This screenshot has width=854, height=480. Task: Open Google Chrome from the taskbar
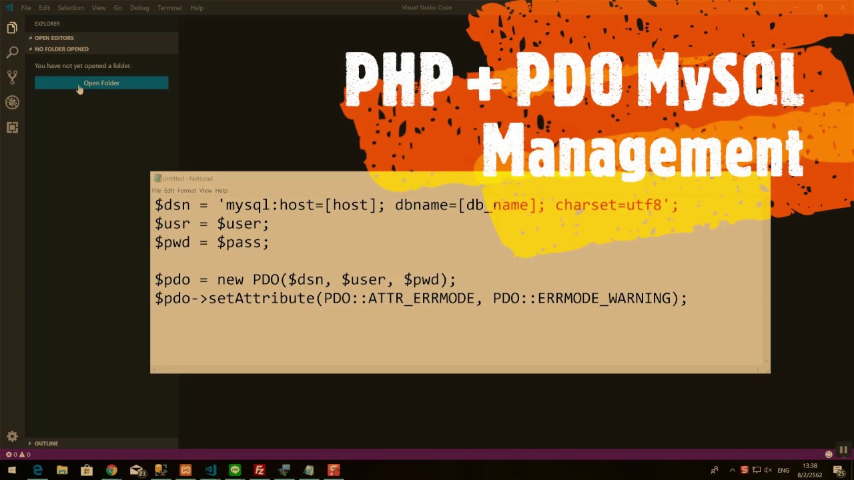pos(111,470)
